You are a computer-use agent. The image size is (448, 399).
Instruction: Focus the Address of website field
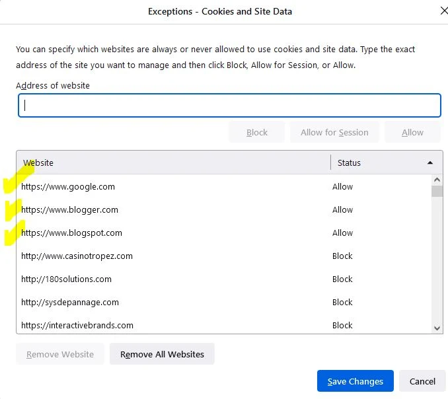click(x=229, y=106)
